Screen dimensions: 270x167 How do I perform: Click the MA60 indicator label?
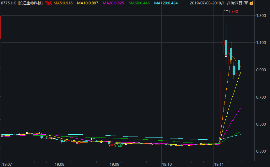coord(139,3)
